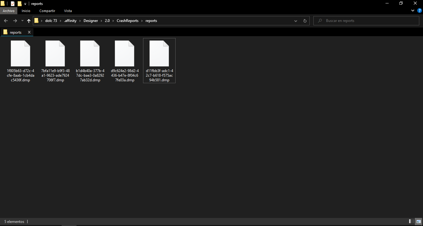Minimize the reports window
This screenshot has height=226, width=423.
pyautogui.click(x=387, y=3)
